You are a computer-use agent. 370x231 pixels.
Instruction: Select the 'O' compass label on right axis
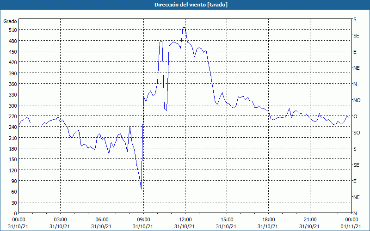pos(355,116)
